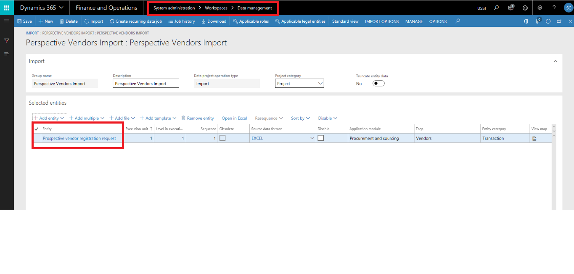The image size is (574, 274).
Task: Open the attachments paperclip icon
Action: click(537, 21)
